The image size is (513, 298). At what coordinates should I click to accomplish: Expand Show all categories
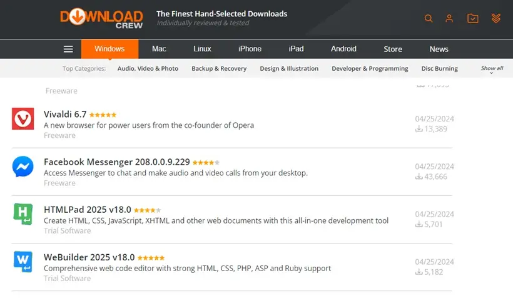(492, 69)
